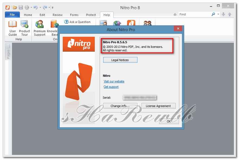239x160 pixels.
Task: Open the Pages side panel
Action: point(8,52)
